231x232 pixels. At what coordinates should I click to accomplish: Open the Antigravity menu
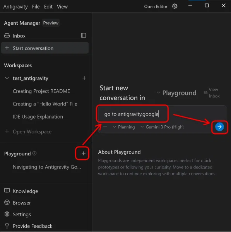tap(15, 7)
